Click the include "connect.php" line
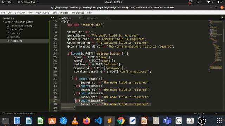This screenshot has height=126, width=225. [85, 25]
